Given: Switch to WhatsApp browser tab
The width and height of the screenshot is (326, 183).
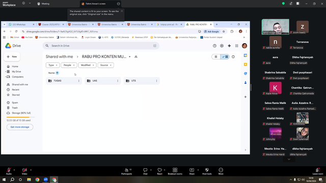Looking at the screenshot, I should (x=21, y=24).
